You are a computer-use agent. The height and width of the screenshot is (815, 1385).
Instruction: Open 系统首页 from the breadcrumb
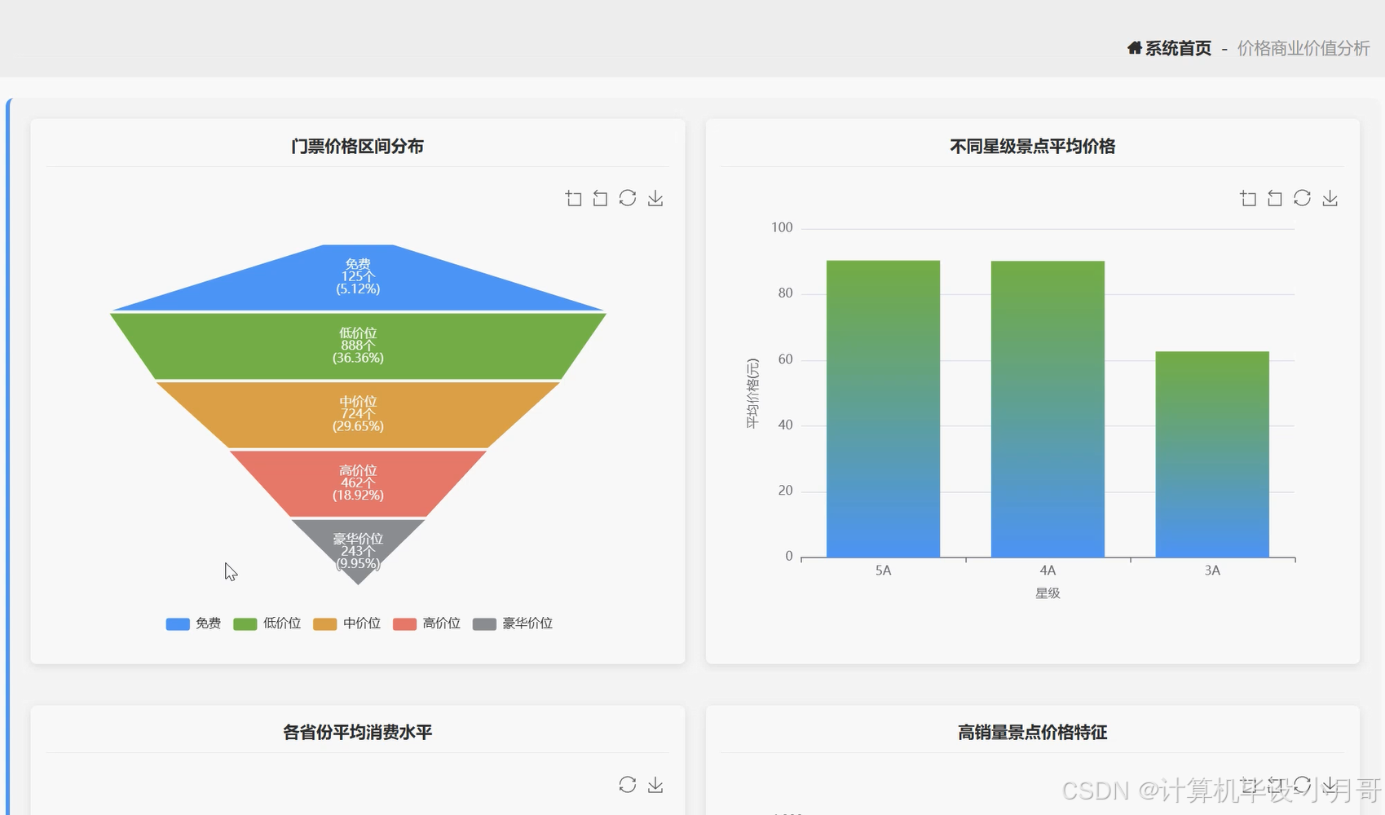click(x=1175, y=48)
